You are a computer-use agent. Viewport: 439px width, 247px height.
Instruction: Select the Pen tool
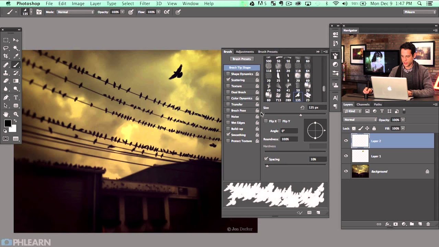[x=6, y=98]
